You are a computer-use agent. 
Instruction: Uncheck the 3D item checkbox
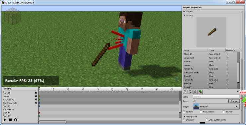pyautogui.click(x=184, y=112)
